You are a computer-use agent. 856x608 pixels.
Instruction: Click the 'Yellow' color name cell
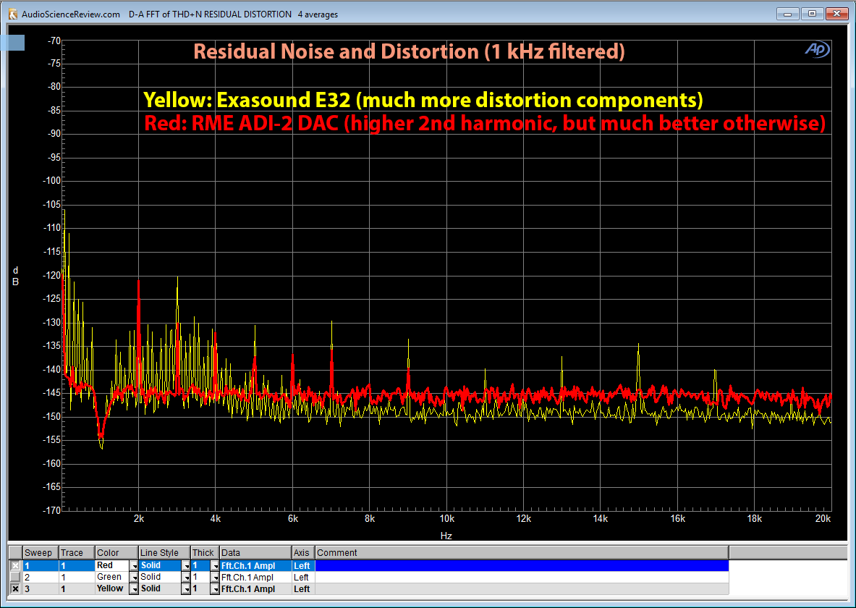pyautogui.click(x=112, y=589)
